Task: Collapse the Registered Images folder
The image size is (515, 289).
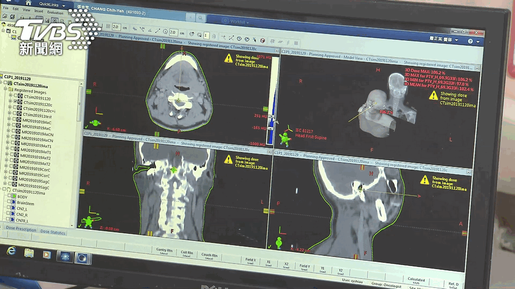Action: point(5,89)
